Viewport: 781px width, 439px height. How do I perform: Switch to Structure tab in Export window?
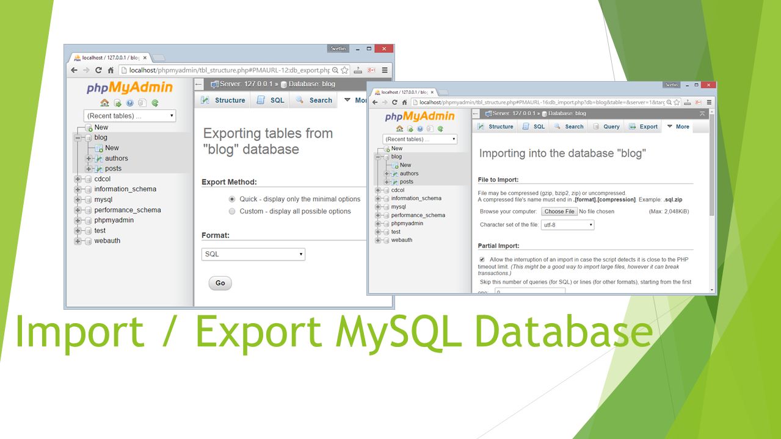click(223, 100)
